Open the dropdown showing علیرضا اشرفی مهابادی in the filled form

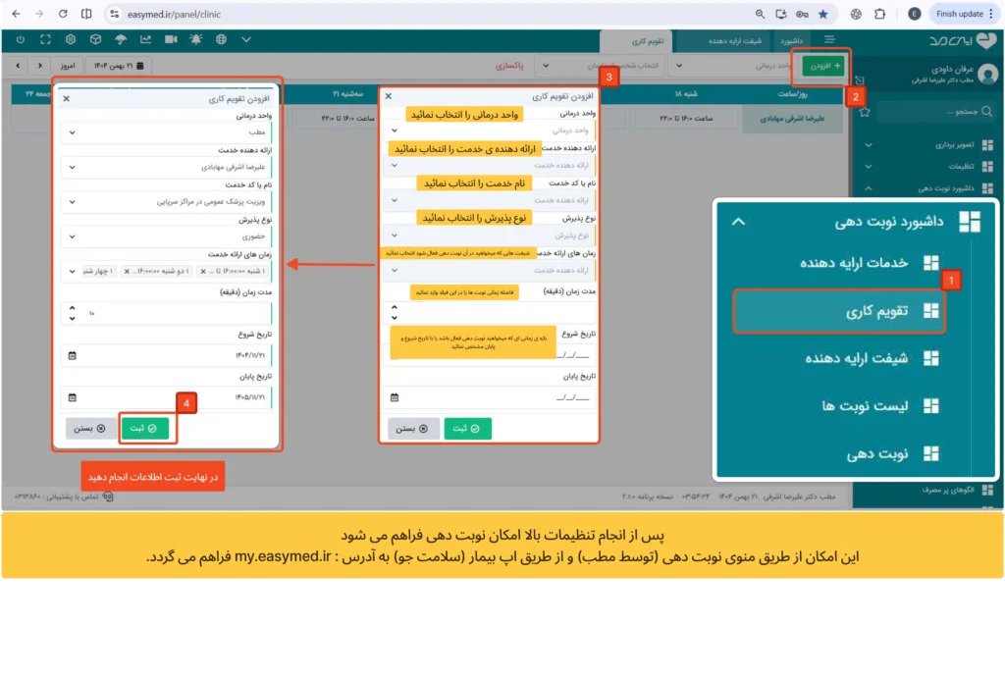click(x=167, y=167)
